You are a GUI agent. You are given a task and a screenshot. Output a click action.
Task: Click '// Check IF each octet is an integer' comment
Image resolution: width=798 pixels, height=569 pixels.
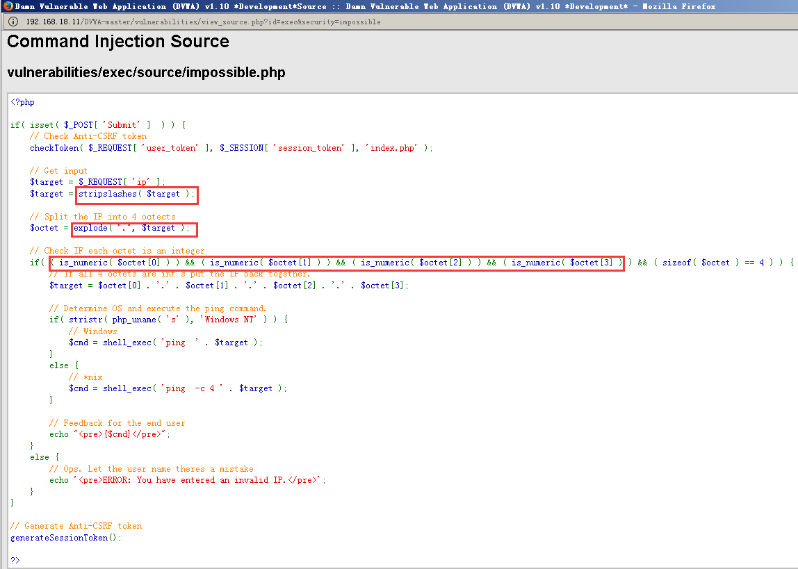[x=117, y=251]
